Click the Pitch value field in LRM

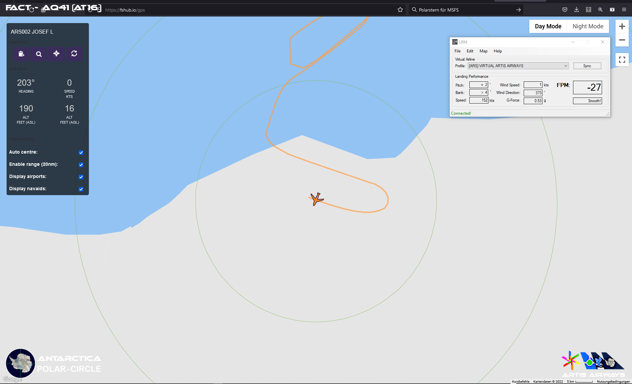[x=479, y=85]
